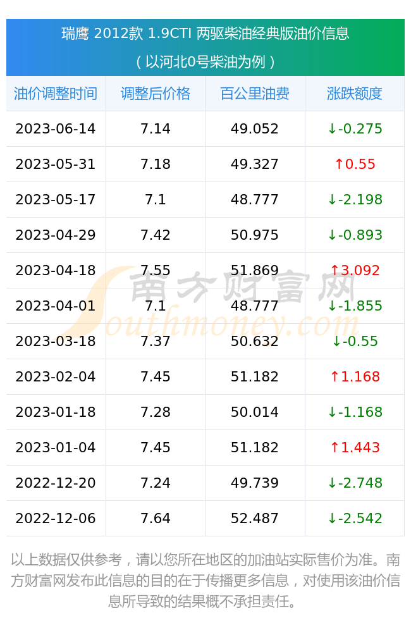Click the green change value ↓-0.55
The width and height of the screenshot is (411, 618).
[x=355, y=342]
